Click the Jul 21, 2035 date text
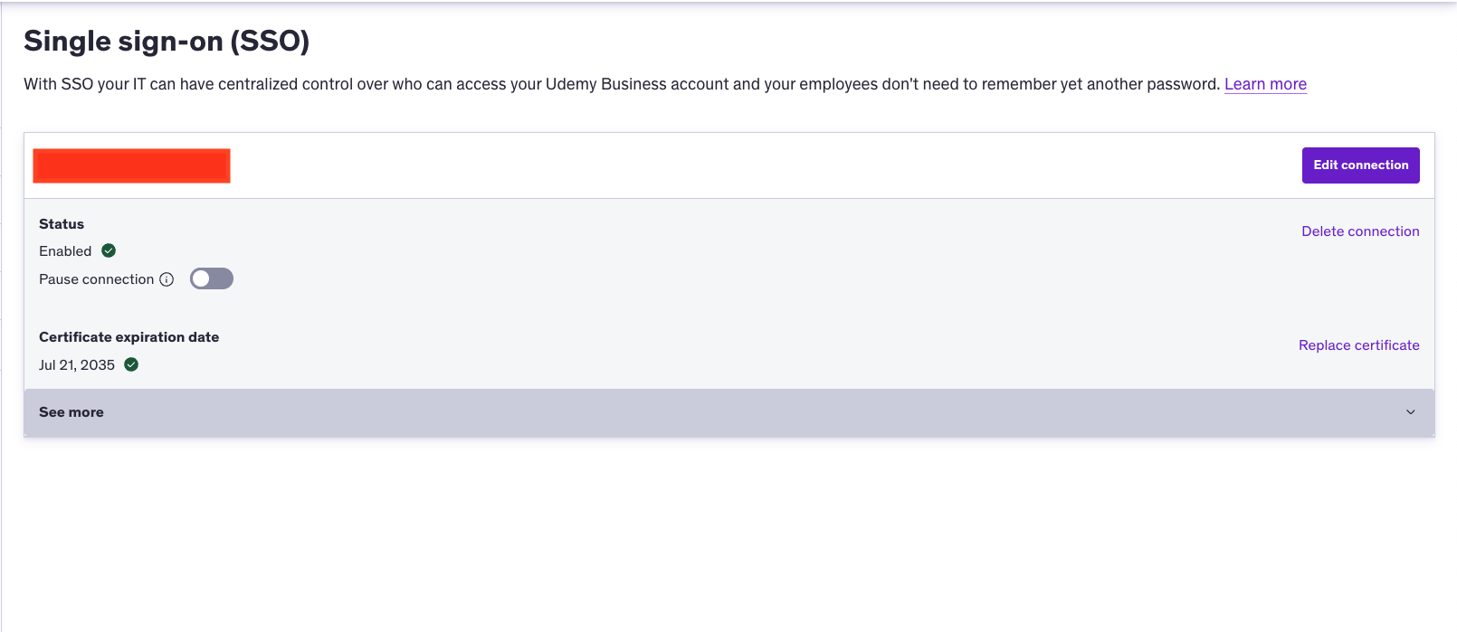Image resolution: width=1457 pixels, height=632 pixels. coord(77,365)
